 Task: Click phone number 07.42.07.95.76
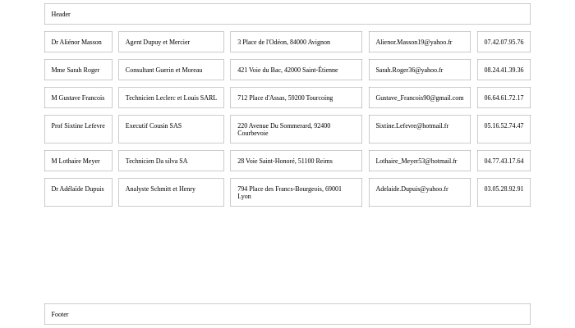[504, 42]
